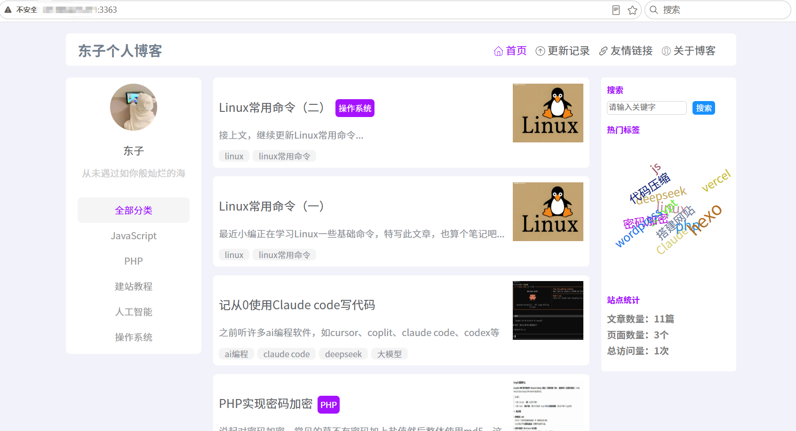Select the JavaScript category
The height and width of the screenshot is (431, 796).
pyautogui.click(x=134, y=235)
